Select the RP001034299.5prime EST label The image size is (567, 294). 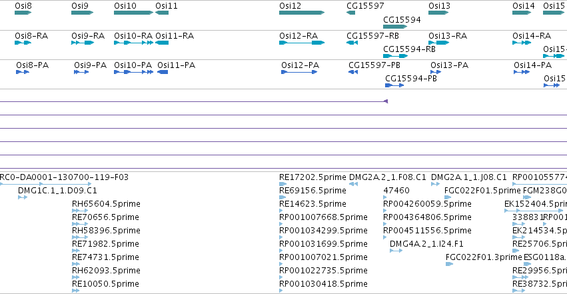323,231
